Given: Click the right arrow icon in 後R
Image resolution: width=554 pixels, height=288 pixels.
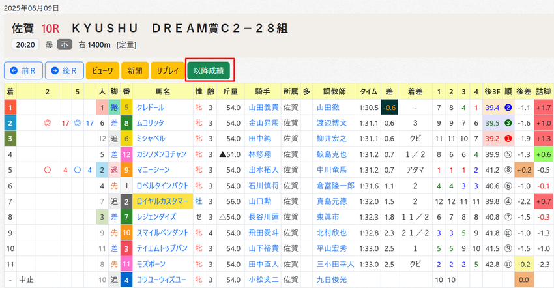Looking at the screenshot, I should pos(55,70).
